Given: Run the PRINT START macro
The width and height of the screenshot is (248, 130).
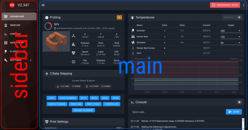Looking at the screenshot, I should tap(93, 104).
